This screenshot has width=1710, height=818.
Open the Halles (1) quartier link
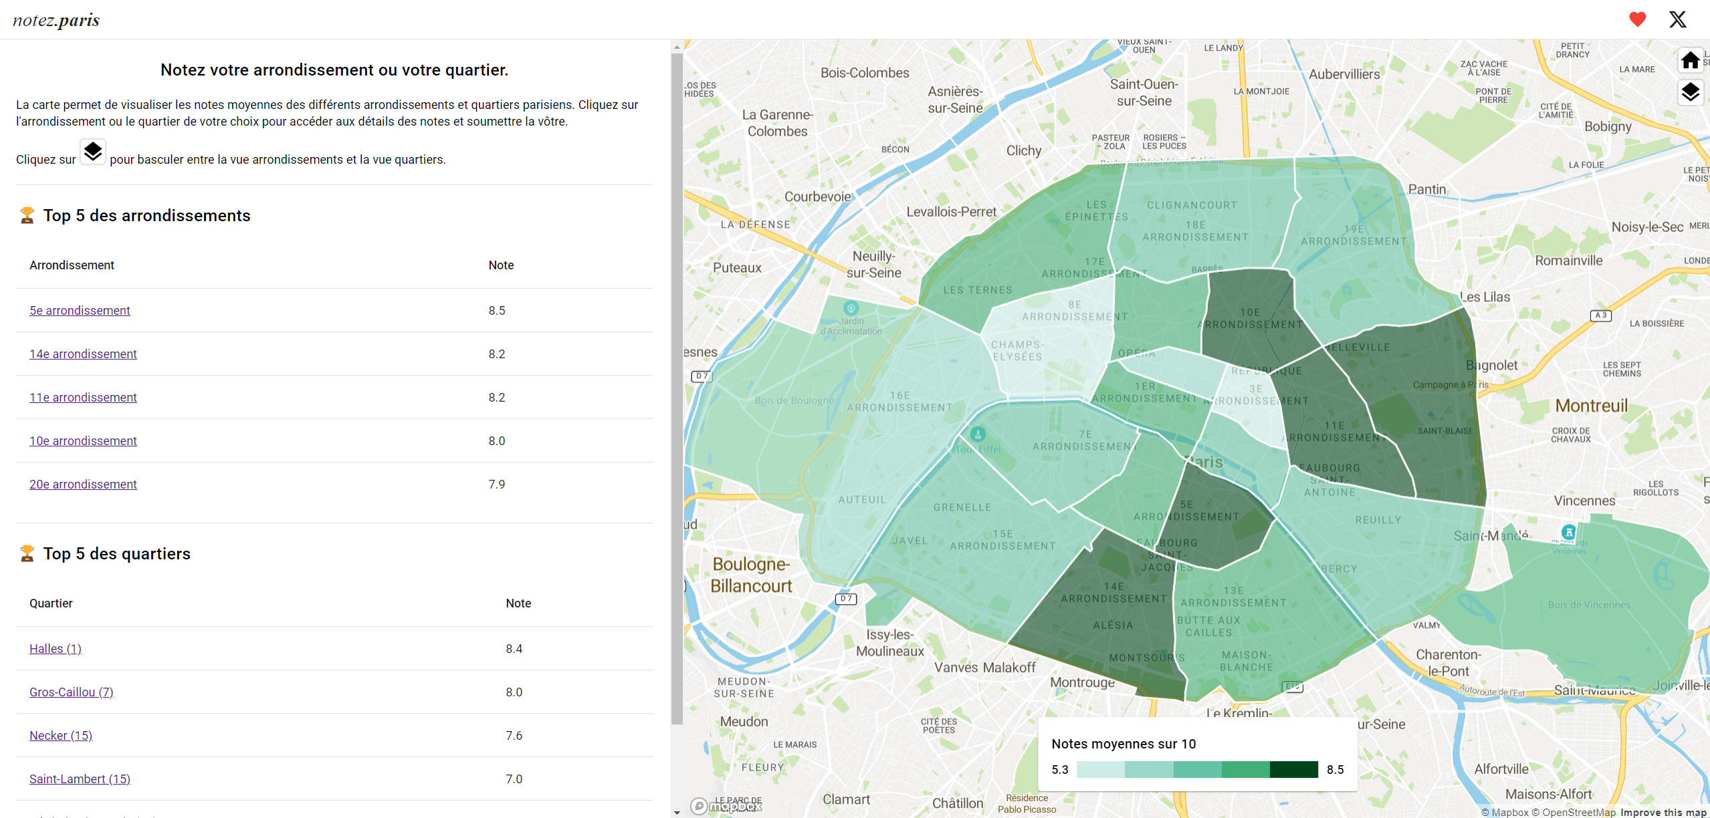coord(56,648)
